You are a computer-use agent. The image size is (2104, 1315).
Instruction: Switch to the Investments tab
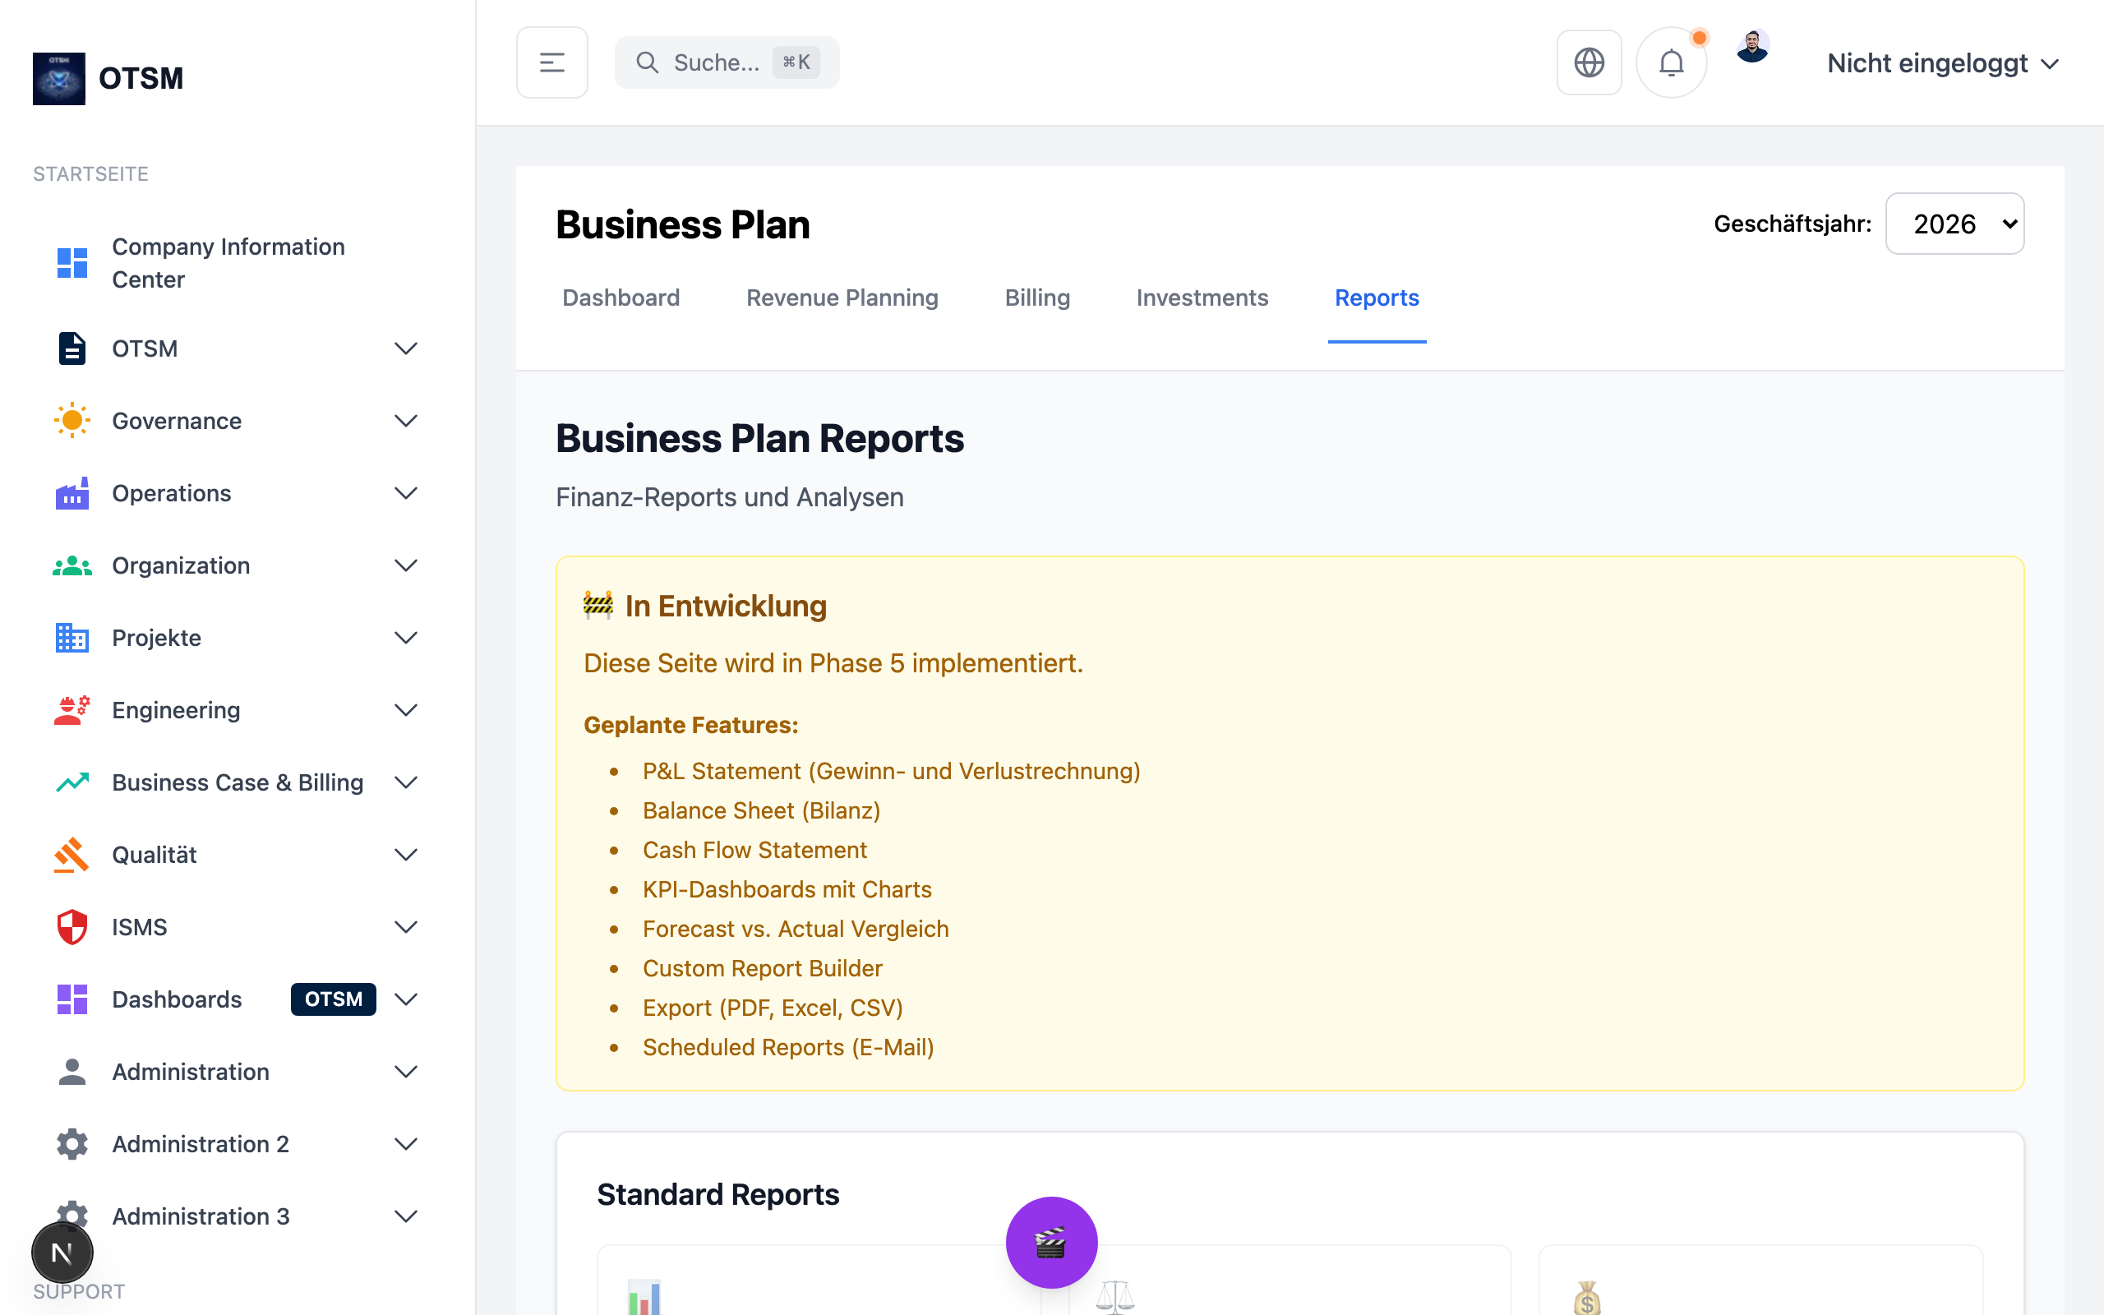(x=1202, y=298)
